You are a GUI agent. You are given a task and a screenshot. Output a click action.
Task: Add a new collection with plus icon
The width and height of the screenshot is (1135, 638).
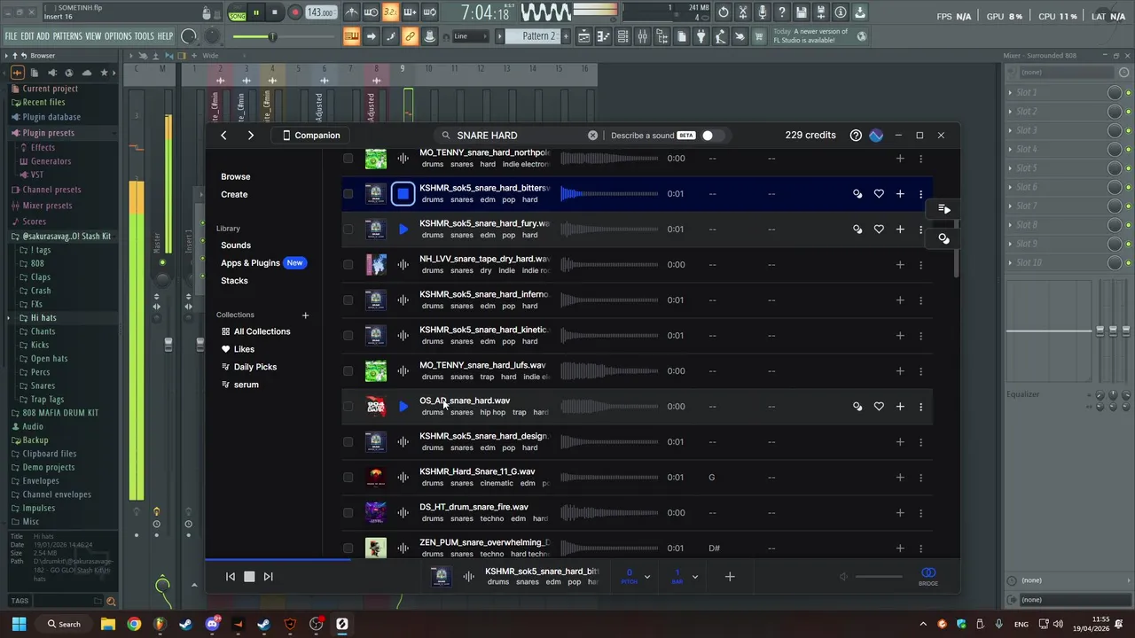pos(305,315)
